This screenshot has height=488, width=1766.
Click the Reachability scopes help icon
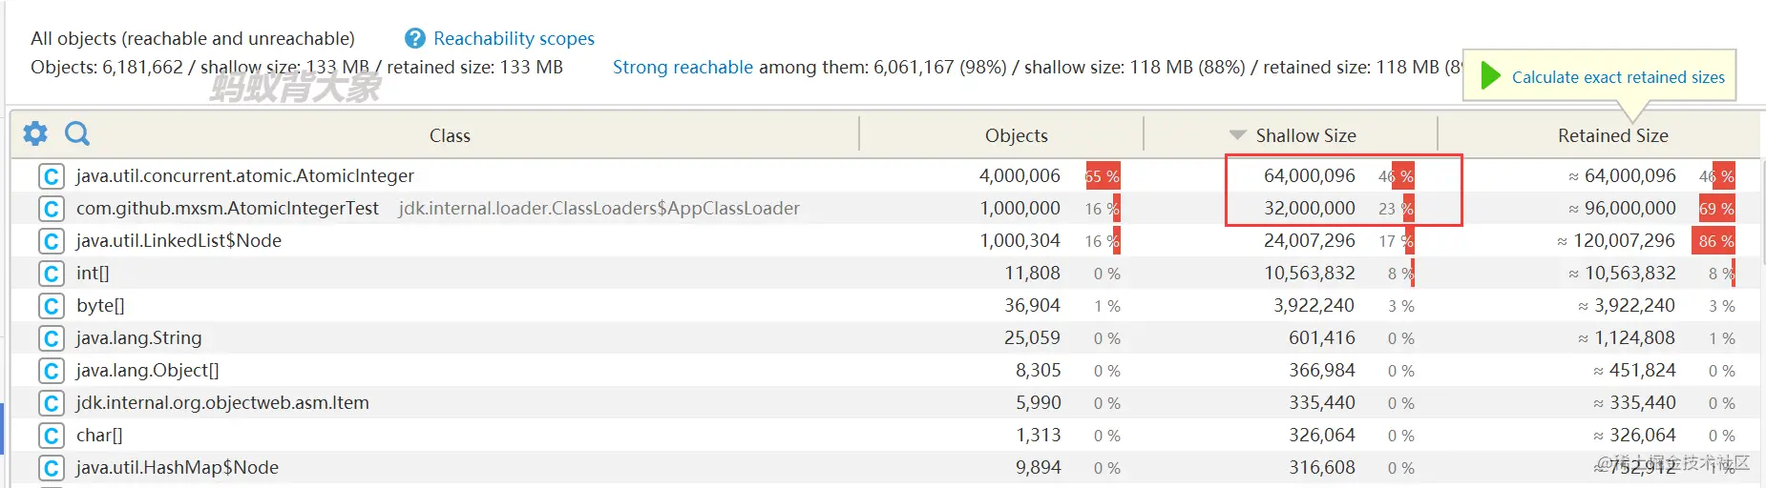(x=415, y=38)
